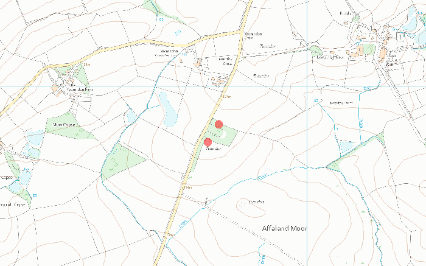Select the Yeomadon Cross Nursery label
426x266 pixels.
coord(167,53)
